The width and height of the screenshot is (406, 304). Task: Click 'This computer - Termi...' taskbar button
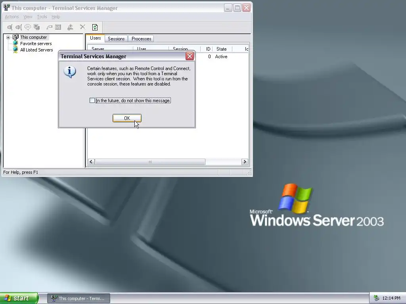[x=79, y=298]
